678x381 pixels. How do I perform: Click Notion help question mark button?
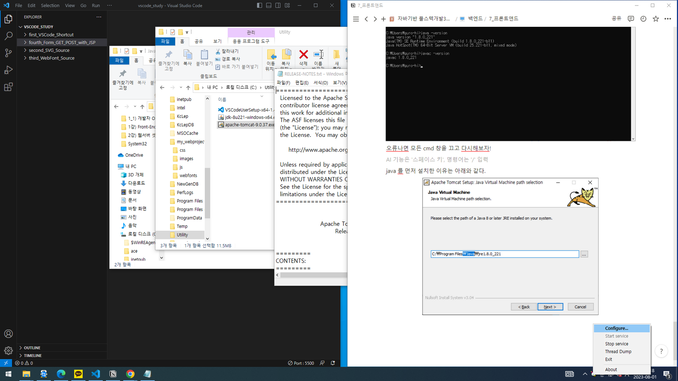661,351
